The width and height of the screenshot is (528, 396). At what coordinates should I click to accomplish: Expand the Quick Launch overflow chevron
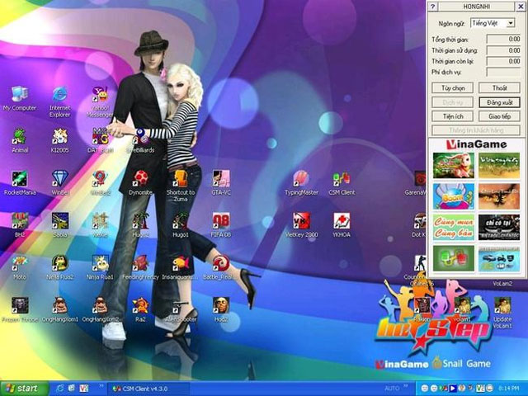pyautogui.click(x=101, y=385)
